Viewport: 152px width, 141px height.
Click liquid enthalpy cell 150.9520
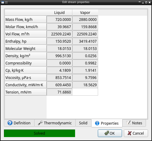[x=59, y=41]
